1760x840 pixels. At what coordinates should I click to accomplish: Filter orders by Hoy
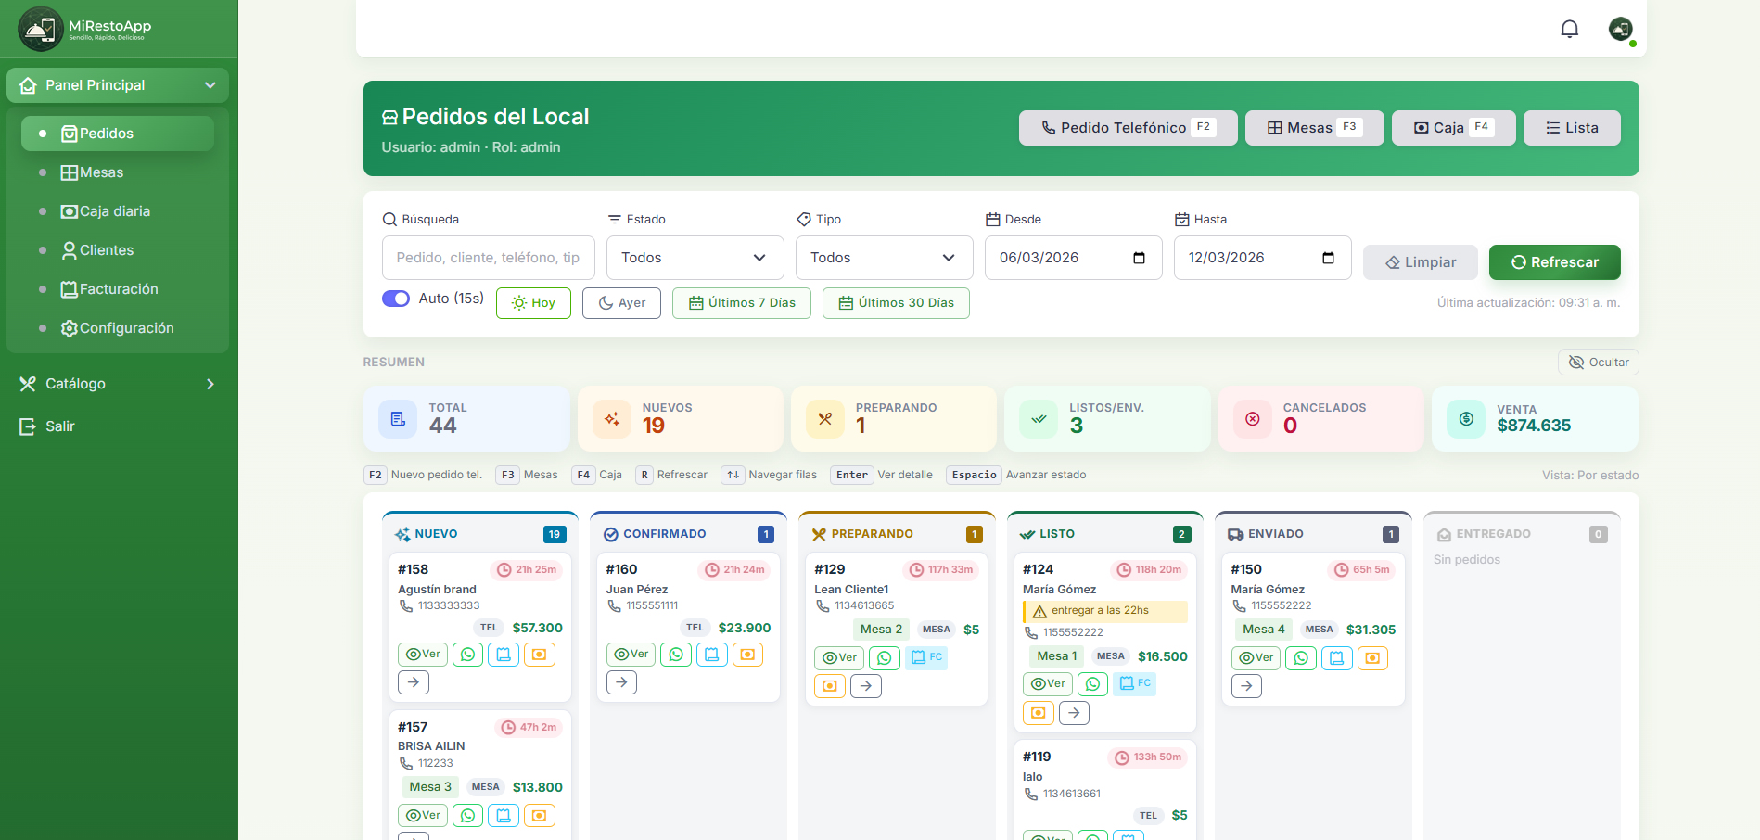533,303
